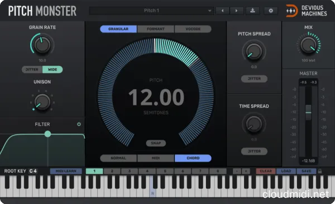This screenshot has height=204, width=335.
Task: Click the save preset download icon
Action: (252, 11)
